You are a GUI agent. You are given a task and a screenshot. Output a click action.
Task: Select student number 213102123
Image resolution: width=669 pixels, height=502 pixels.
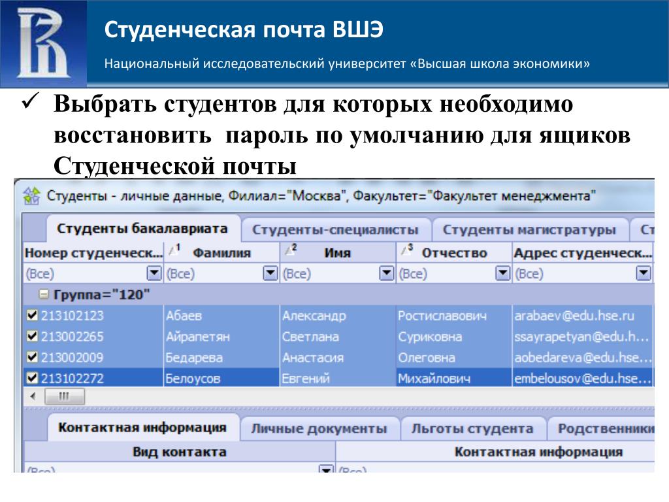coord(72,316)
